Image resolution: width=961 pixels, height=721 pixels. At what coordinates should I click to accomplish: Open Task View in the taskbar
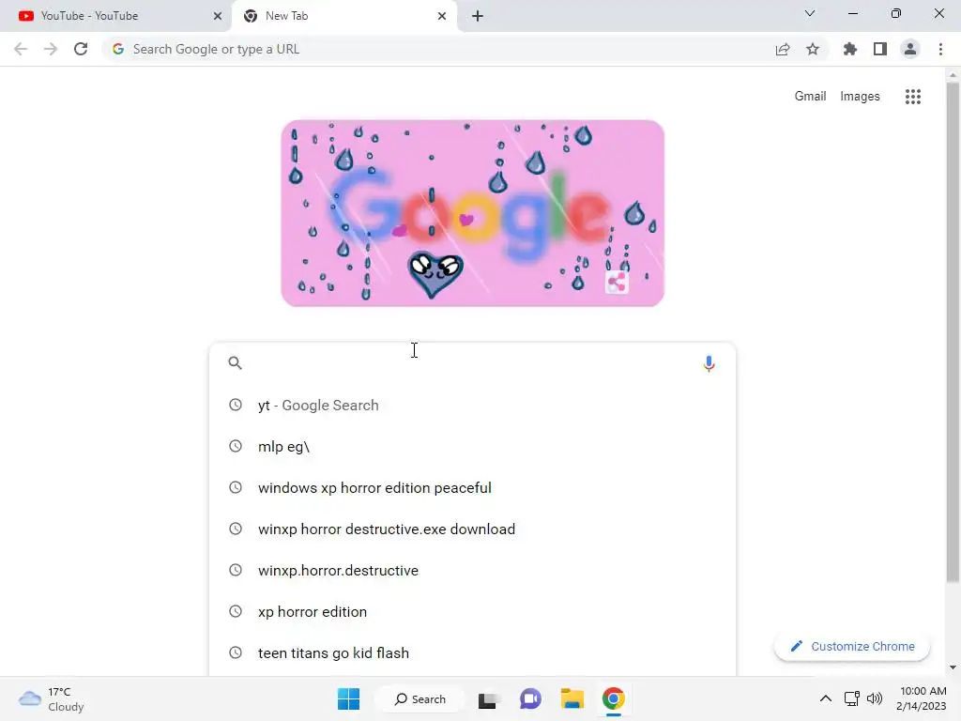pos(487,699)
